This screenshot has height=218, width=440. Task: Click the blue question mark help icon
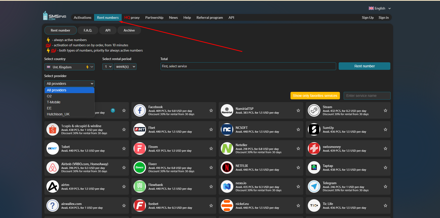click(x=113, y=110)
